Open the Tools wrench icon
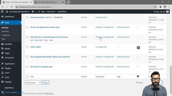Screen dimensions: 172x96 (2, 77)
